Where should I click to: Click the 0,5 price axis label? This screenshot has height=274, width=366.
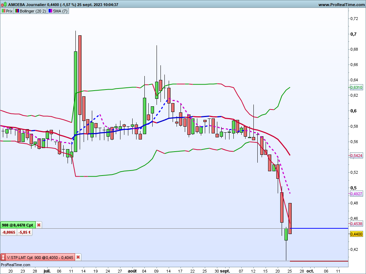click(x=353, y=188)
